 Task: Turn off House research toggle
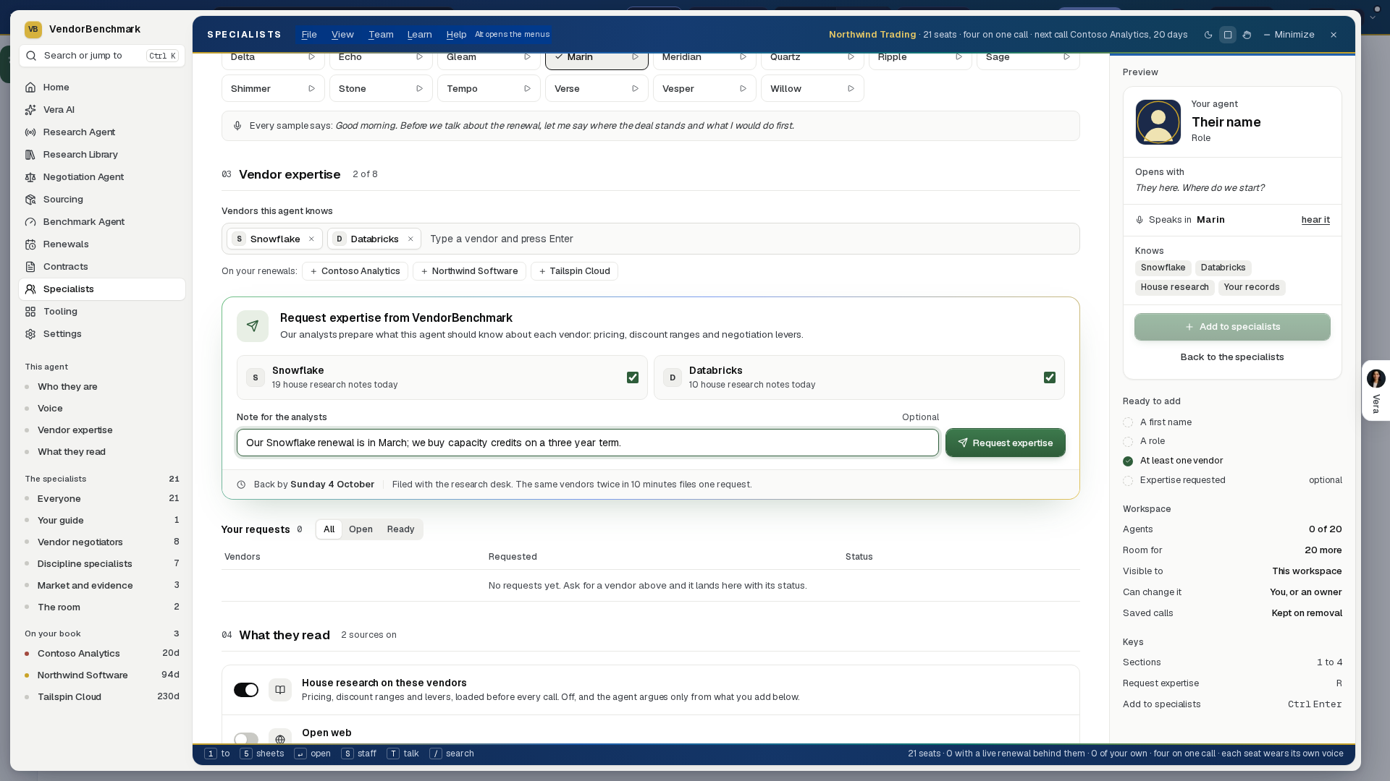246,690
